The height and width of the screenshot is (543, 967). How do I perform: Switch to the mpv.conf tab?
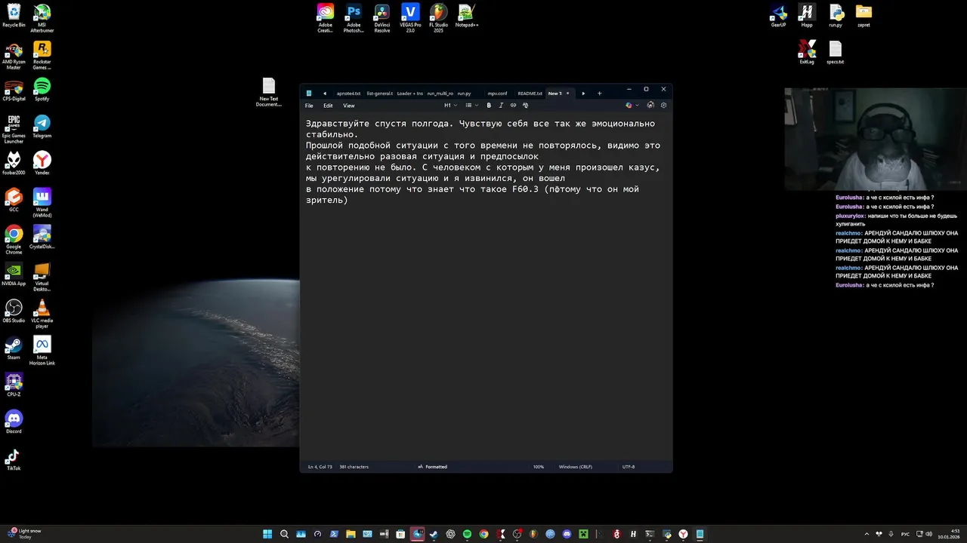497,94
